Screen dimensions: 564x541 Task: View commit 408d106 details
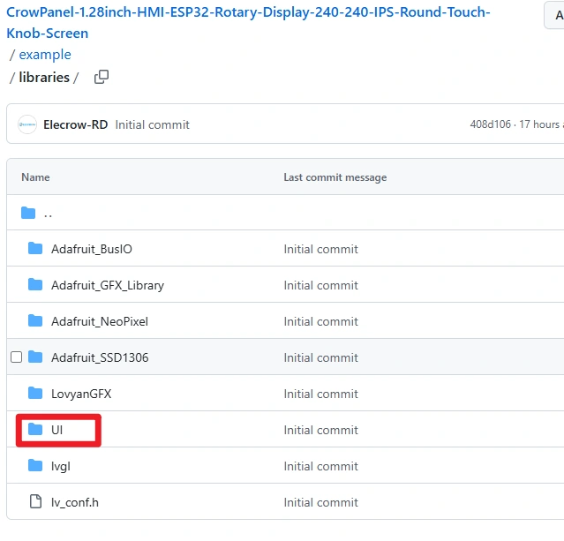[490, 124]
